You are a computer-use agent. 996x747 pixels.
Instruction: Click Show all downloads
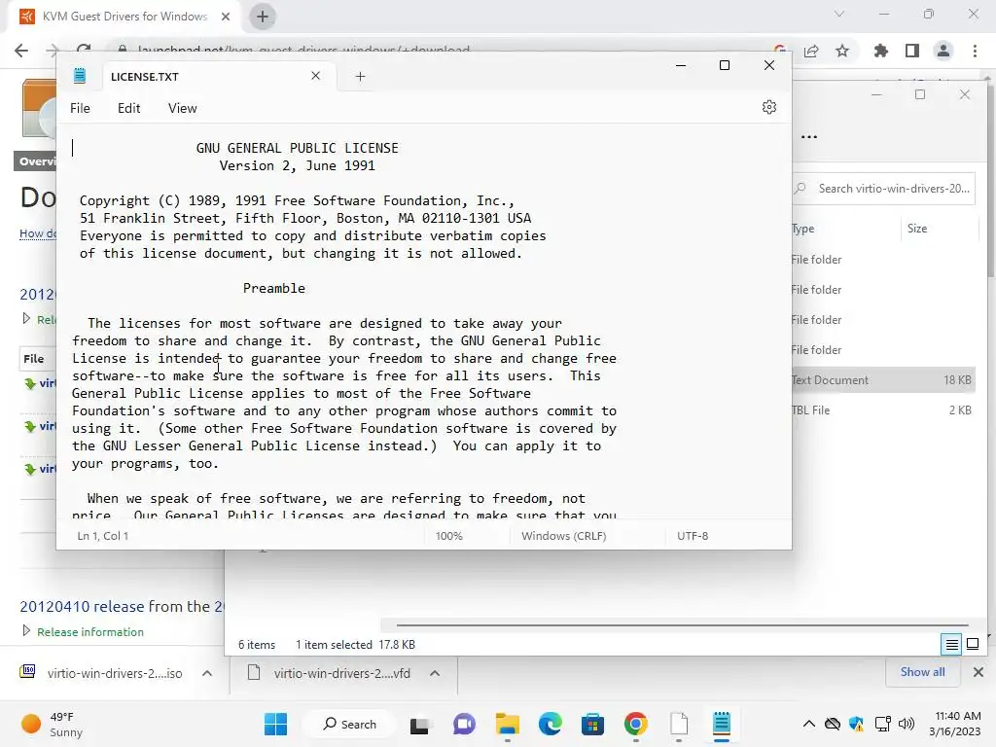(x=922, y=672)
